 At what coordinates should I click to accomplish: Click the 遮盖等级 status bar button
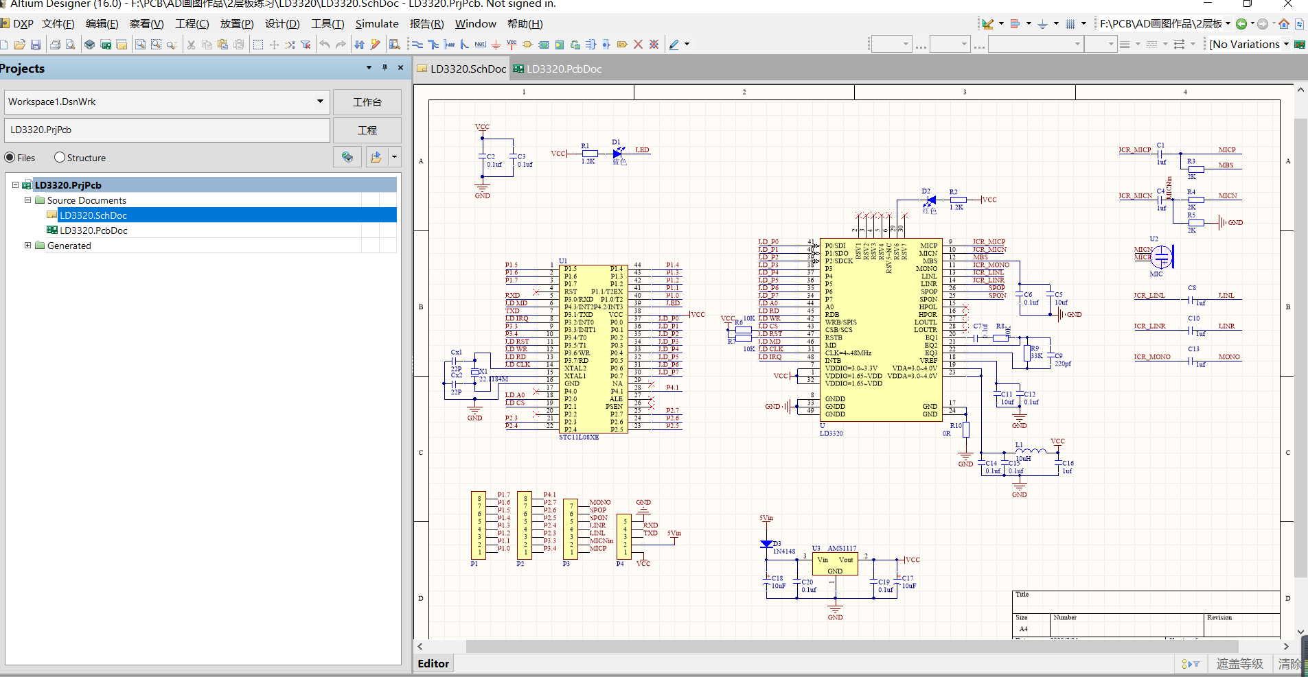click(1239, 664)
